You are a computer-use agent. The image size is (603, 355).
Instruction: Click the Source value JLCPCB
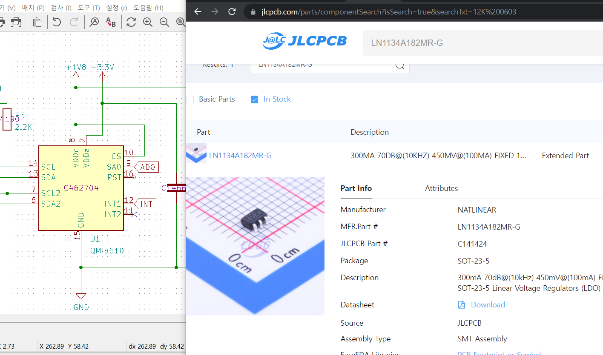pyautogui.click(x=469, y=323)
